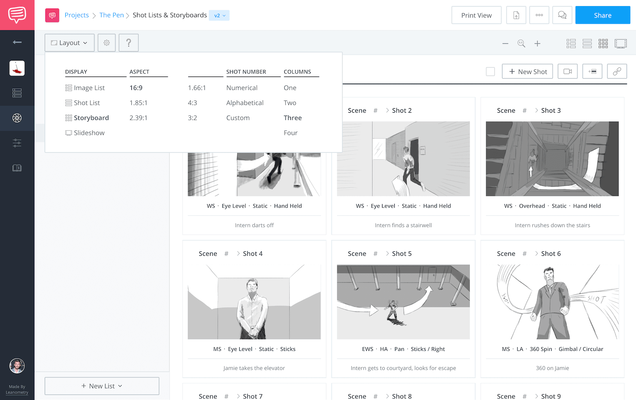
Task: Set columns to One
Action: click(x=290, y=88)
